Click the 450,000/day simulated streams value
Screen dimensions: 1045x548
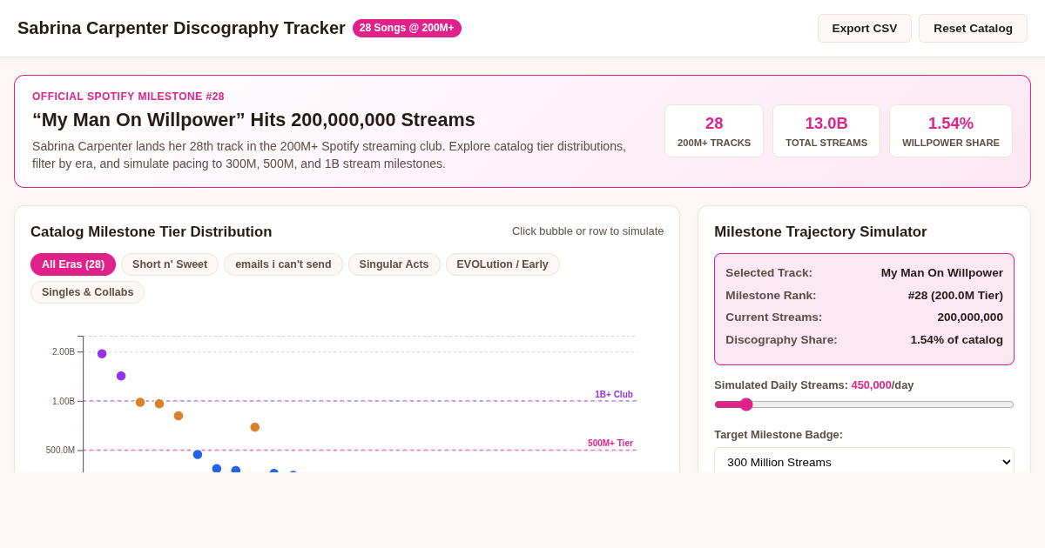pyautogui.click(x=882, y=385)
